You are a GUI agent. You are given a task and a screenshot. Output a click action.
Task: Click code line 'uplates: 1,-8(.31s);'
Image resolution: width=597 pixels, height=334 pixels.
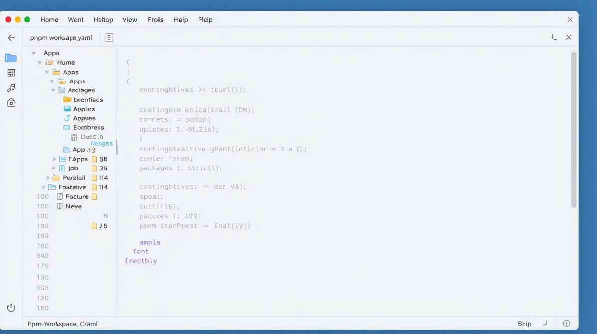(x=179, y=129)
